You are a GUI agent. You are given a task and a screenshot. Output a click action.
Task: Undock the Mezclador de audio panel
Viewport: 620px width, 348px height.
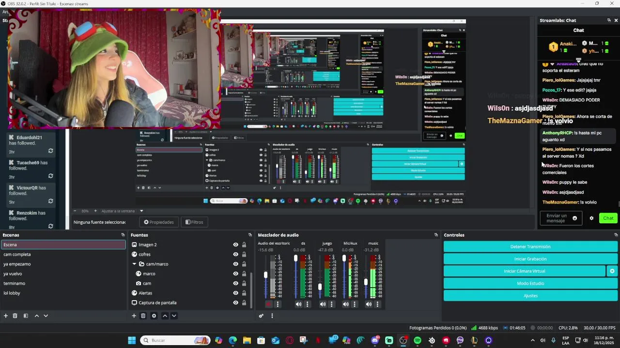pos(436,235)
